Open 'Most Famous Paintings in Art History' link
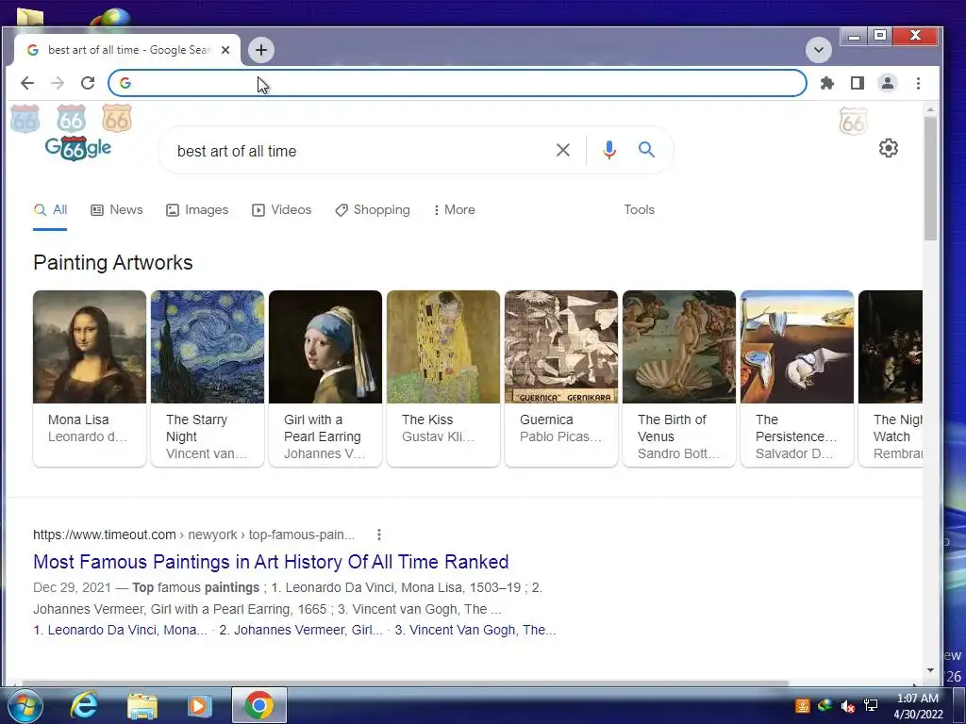Image resolution: width=966 pixels, height=724 pixels. [271, 562]
